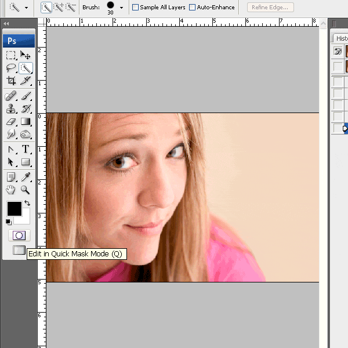Image resolution: width=348 pixels, height=348 pixels.
Task: Open the Brush picker dropdown arrow
Action: pos(121,8)
